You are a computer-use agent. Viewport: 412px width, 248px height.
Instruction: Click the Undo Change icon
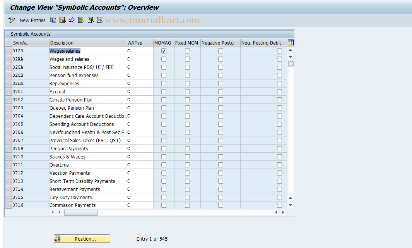pos(72,20)
